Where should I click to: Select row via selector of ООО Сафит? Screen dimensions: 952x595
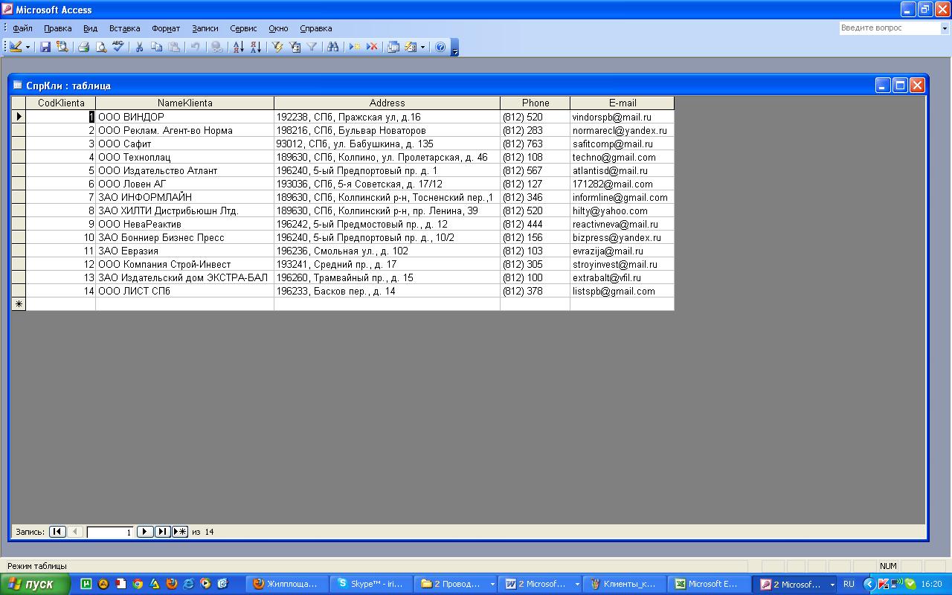(x=19, y=144)
